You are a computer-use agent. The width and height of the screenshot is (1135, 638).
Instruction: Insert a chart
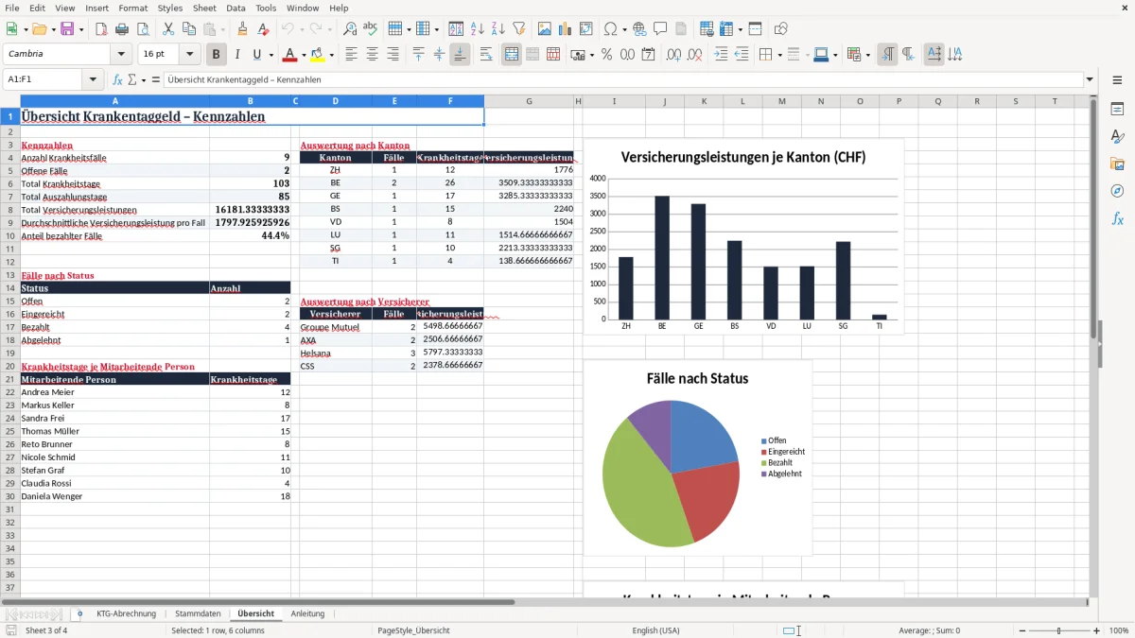(565, 29)
